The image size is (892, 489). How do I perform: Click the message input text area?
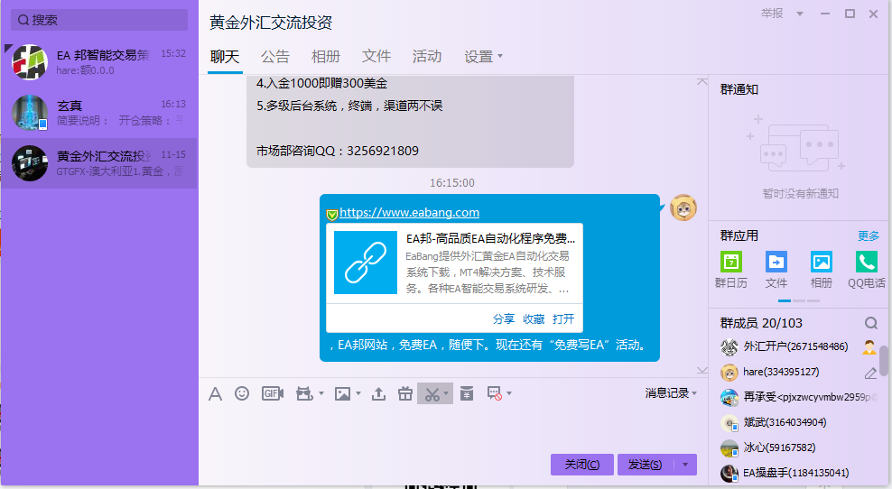tap(452, 429)
